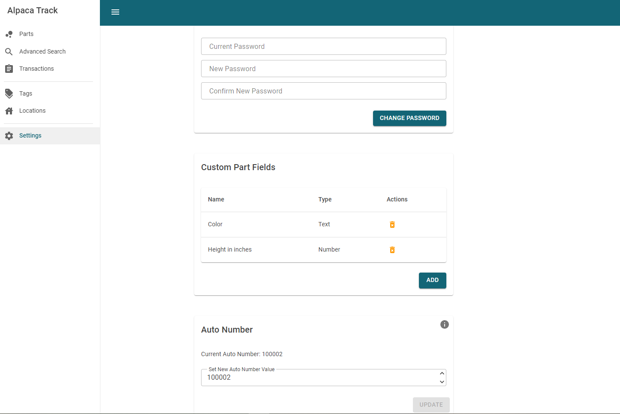Click the Tags label icon
This screenshot has width=620, height=414.
[x=9, y=93]
